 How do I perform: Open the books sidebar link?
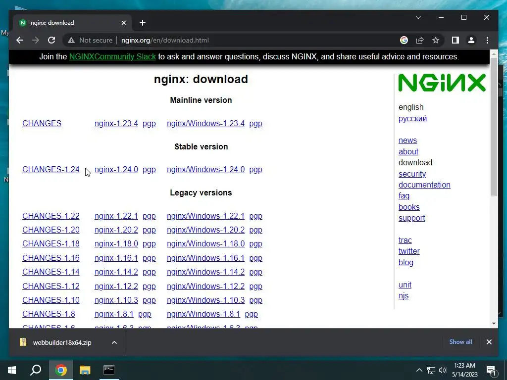click(409, 207)
